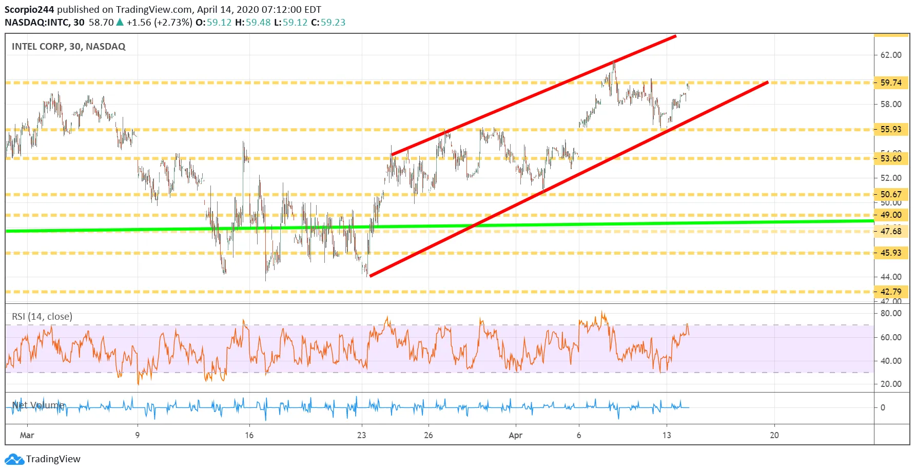
Task: Click the +1.56 (+2.73%) change value
Action: (x=160, y=23)
